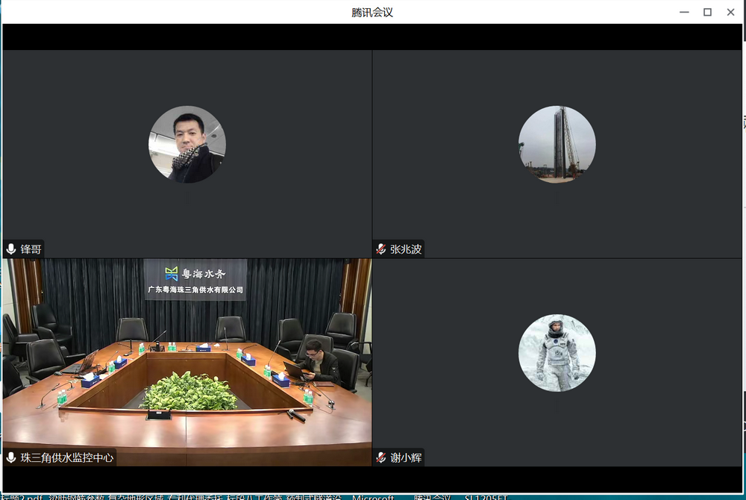
Task: Minimize the 腾讯会议 meeting window
Action: pos(684,12)
